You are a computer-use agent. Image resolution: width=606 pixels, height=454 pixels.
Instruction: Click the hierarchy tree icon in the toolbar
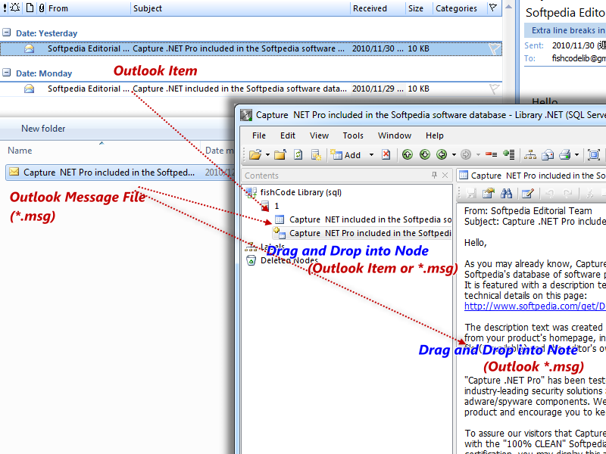point(529,155)
